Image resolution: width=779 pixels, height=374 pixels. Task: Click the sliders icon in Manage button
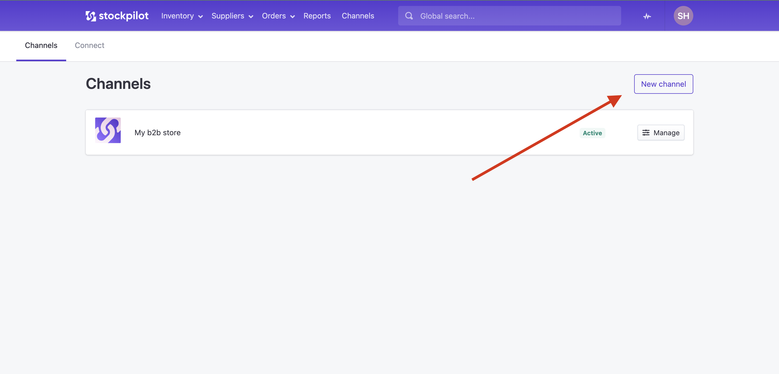[x=646, y=133]
